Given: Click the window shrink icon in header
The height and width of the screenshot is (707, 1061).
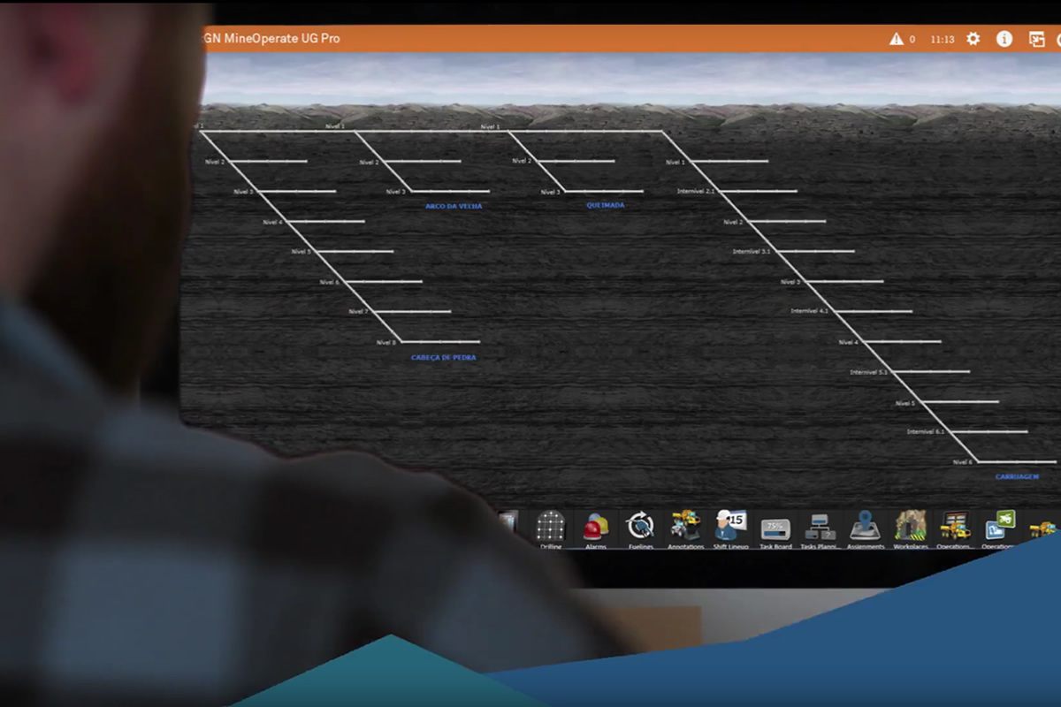Looking at the screenshot, I should click(x=1036, y=39).
